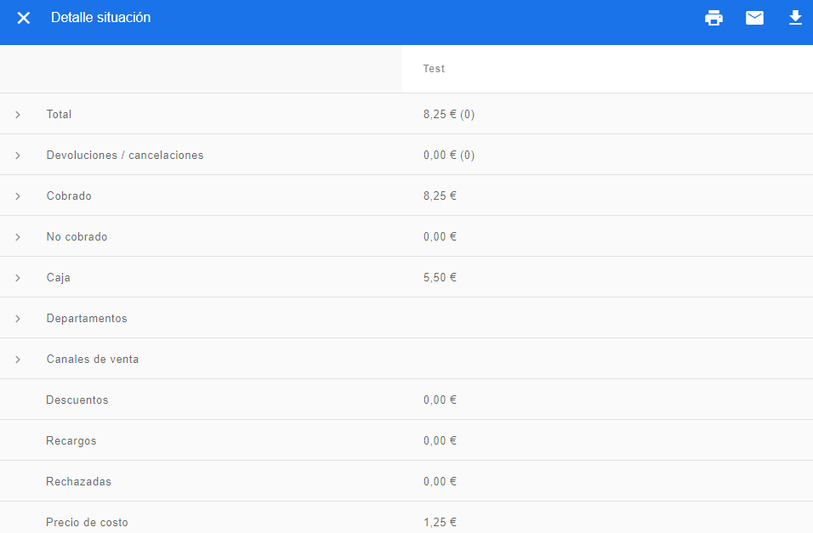This screenshot has height=533, width=813.
Task: Select Total value 8,25 € (0)
Action: pyautogui.click(x=449, y=114)
